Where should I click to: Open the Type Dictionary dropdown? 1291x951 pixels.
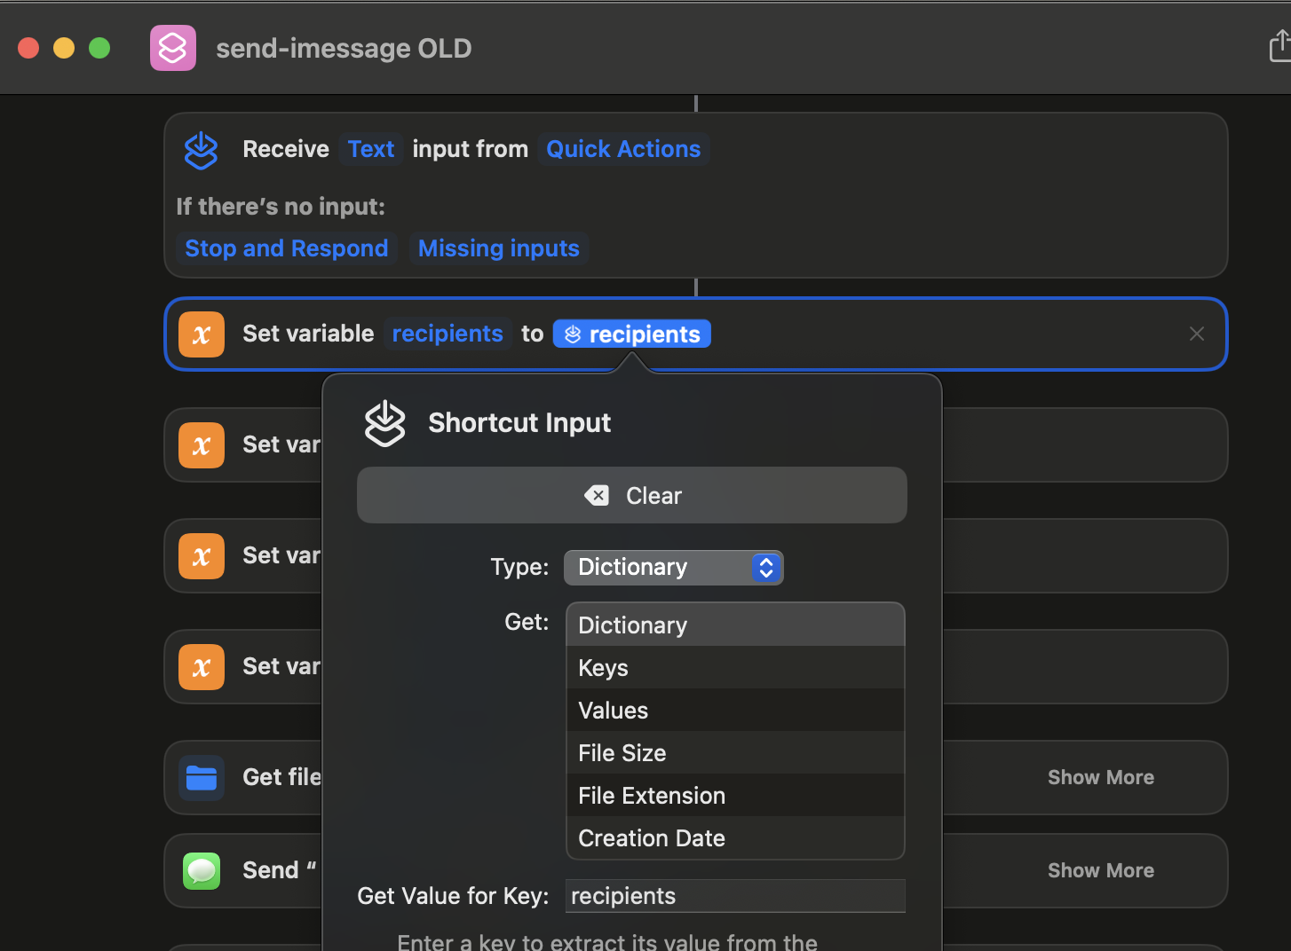[673, 568]
